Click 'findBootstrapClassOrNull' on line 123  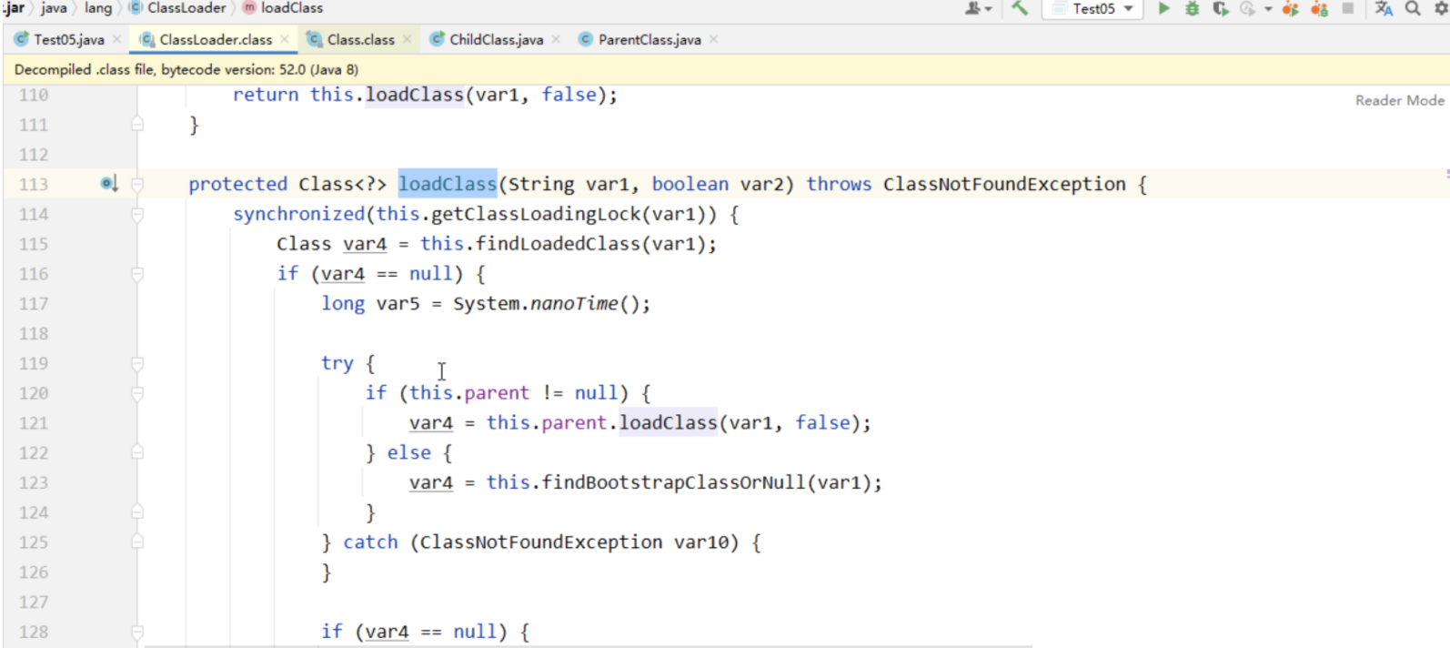(674, 482)
